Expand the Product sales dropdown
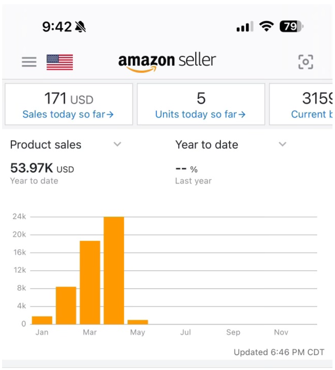Viewport: 335px width, 370px height. [118, 144]
